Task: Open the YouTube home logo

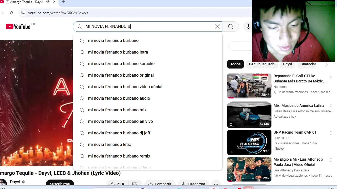Action: [x=18, y=27]
